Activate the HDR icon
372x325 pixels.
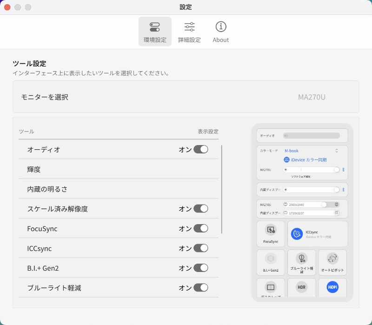(x=301, y=288)
